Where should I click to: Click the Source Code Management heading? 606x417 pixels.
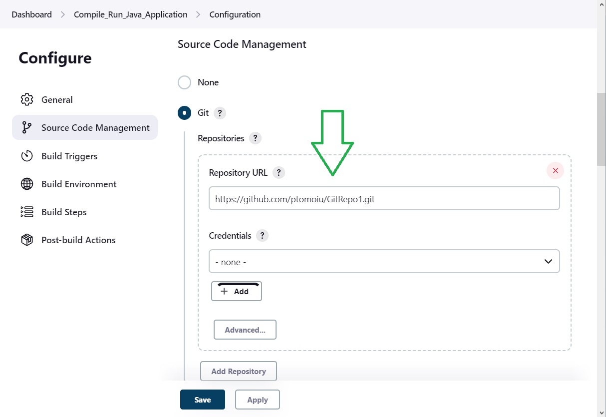pos(242,44)
